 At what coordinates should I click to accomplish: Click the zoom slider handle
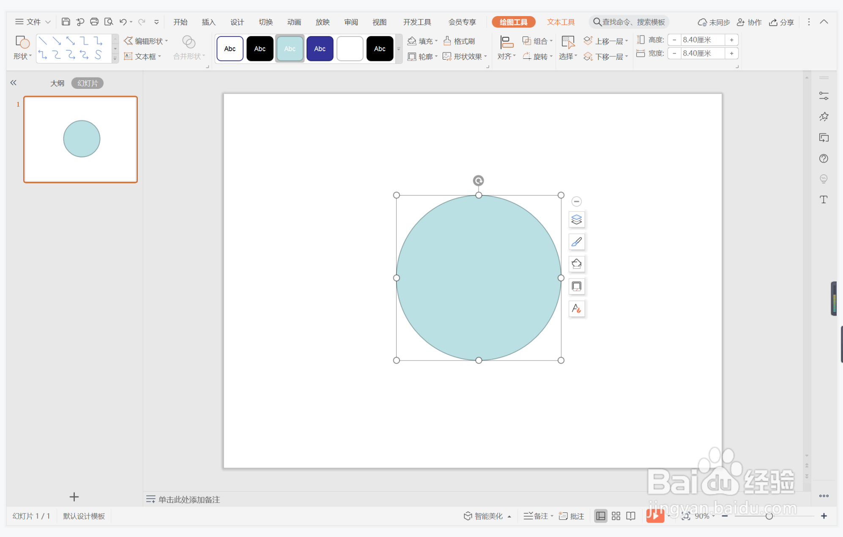769,516
